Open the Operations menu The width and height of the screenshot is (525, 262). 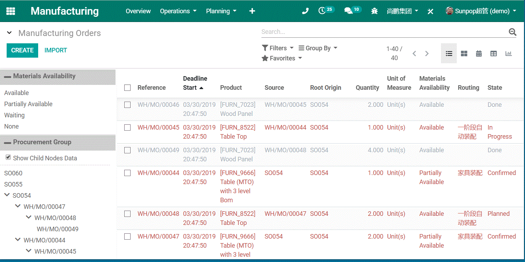point(178,11)
